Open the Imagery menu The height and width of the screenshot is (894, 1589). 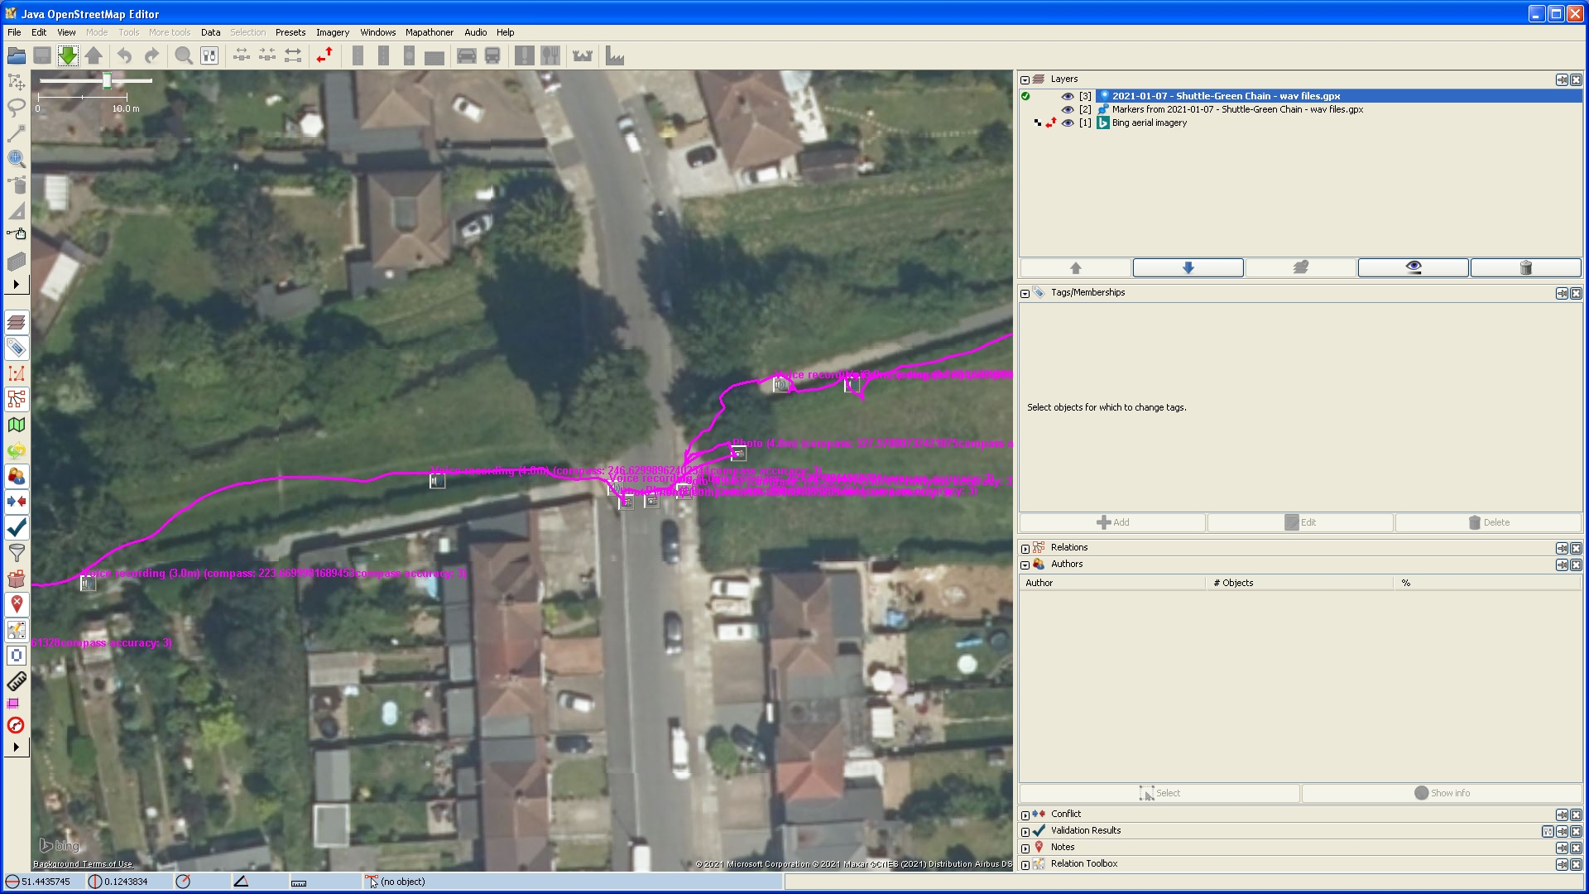click(332, 32)
